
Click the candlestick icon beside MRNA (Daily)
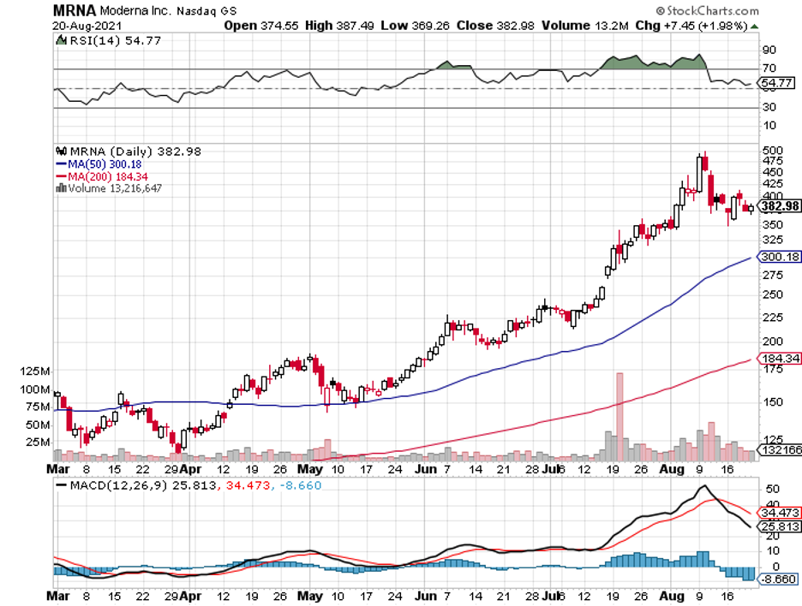click(59, 151)
